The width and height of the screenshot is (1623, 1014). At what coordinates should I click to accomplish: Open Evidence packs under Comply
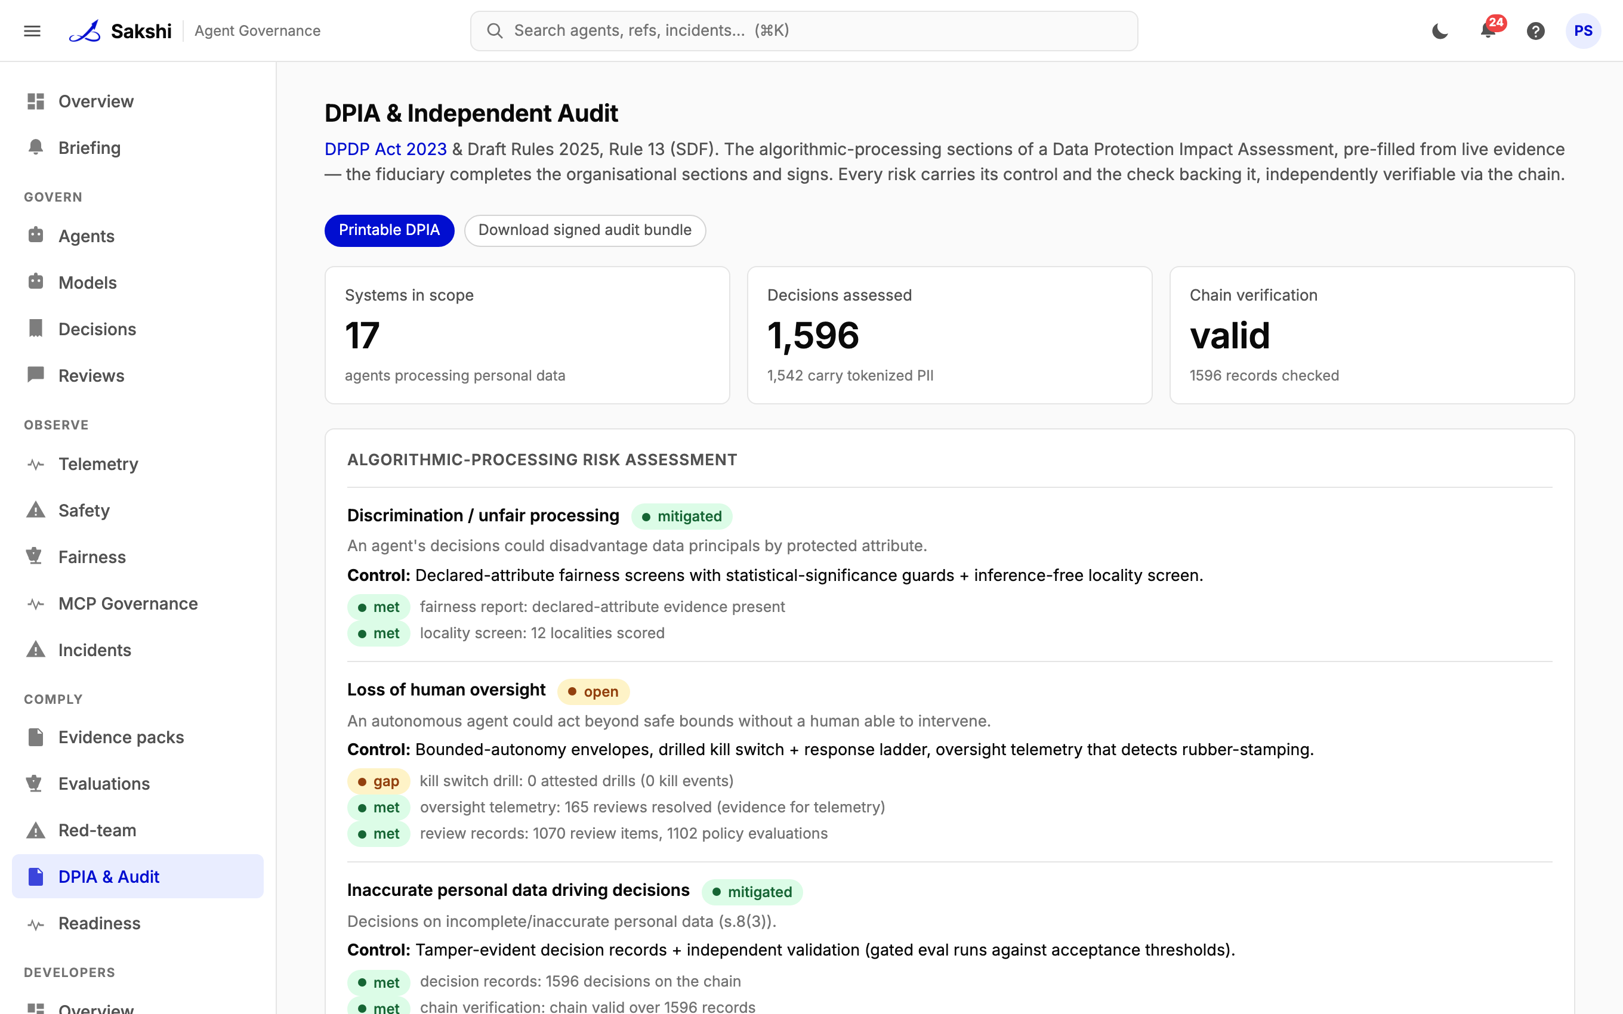137,737
